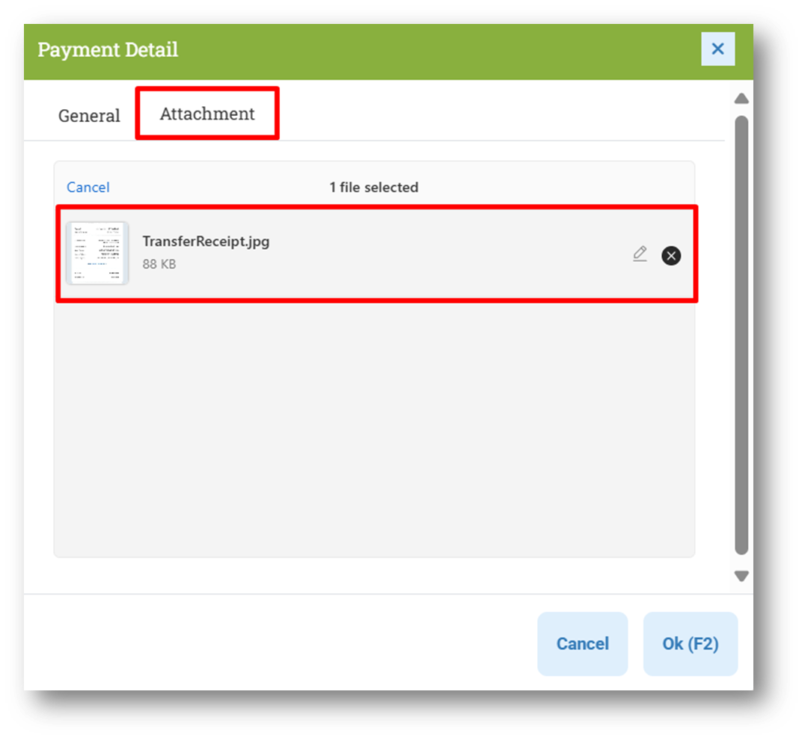Switch to the General tab

(89, 116)
